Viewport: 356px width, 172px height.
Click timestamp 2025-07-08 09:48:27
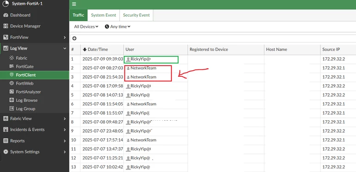pos(103,122)
